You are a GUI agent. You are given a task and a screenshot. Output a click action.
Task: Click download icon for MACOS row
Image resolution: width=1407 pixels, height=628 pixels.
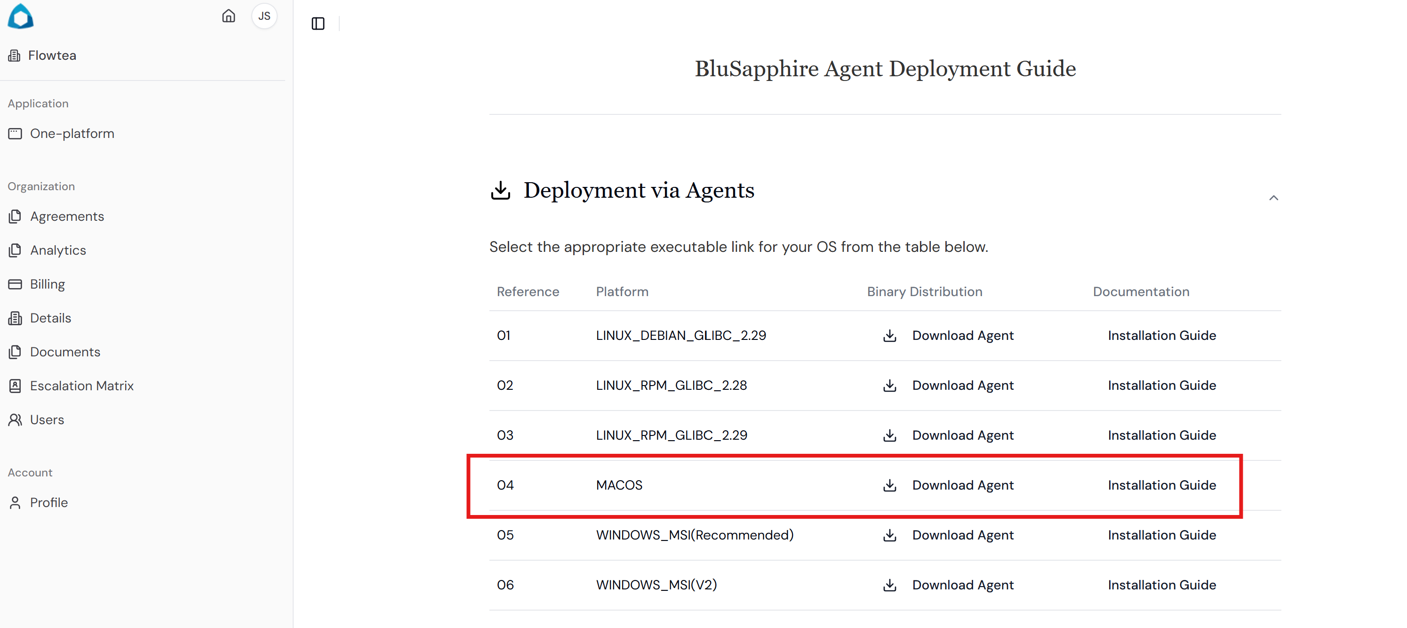(889, 485)
